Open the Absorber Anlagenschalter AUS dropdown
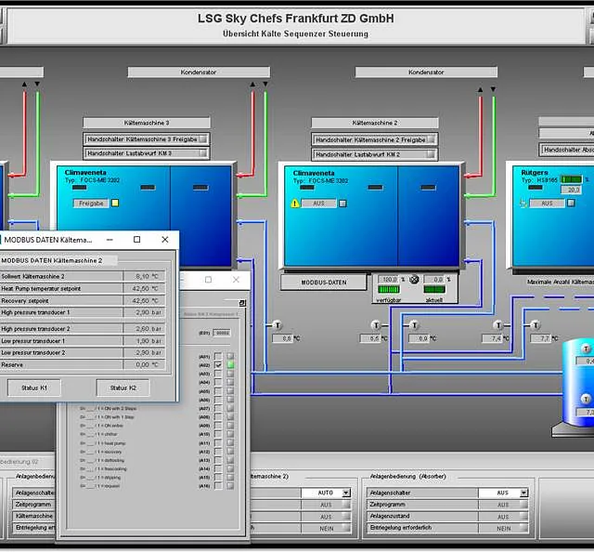594x552 pixels. tap(523, 493)
